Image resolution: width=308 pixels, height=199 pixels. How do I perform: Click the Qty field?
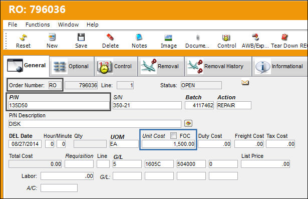point(90,144)
